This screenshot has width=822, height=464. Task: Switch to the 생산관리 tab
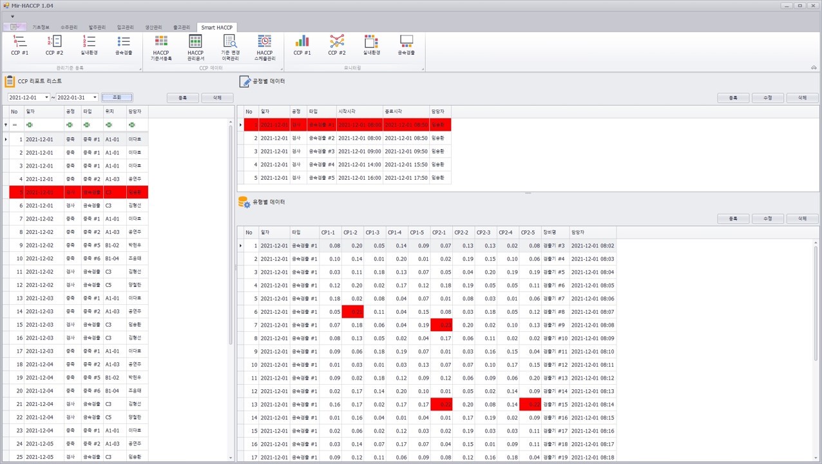point(153,27)
